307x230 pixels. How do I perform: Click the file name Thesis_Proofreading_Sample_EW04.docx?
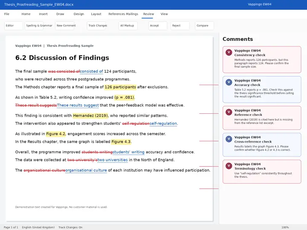pyautogui.click(x=39, y=5)
